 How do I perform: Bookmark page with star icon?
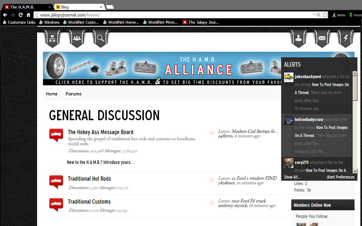point(324,15)
